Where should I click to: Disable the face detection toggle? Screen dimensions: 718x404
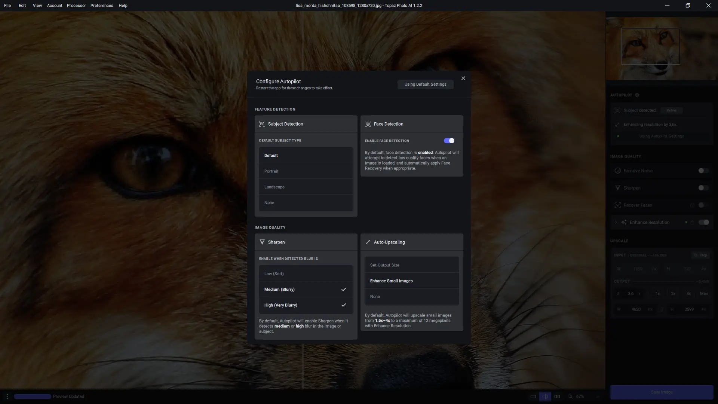(x=449, y=141)
